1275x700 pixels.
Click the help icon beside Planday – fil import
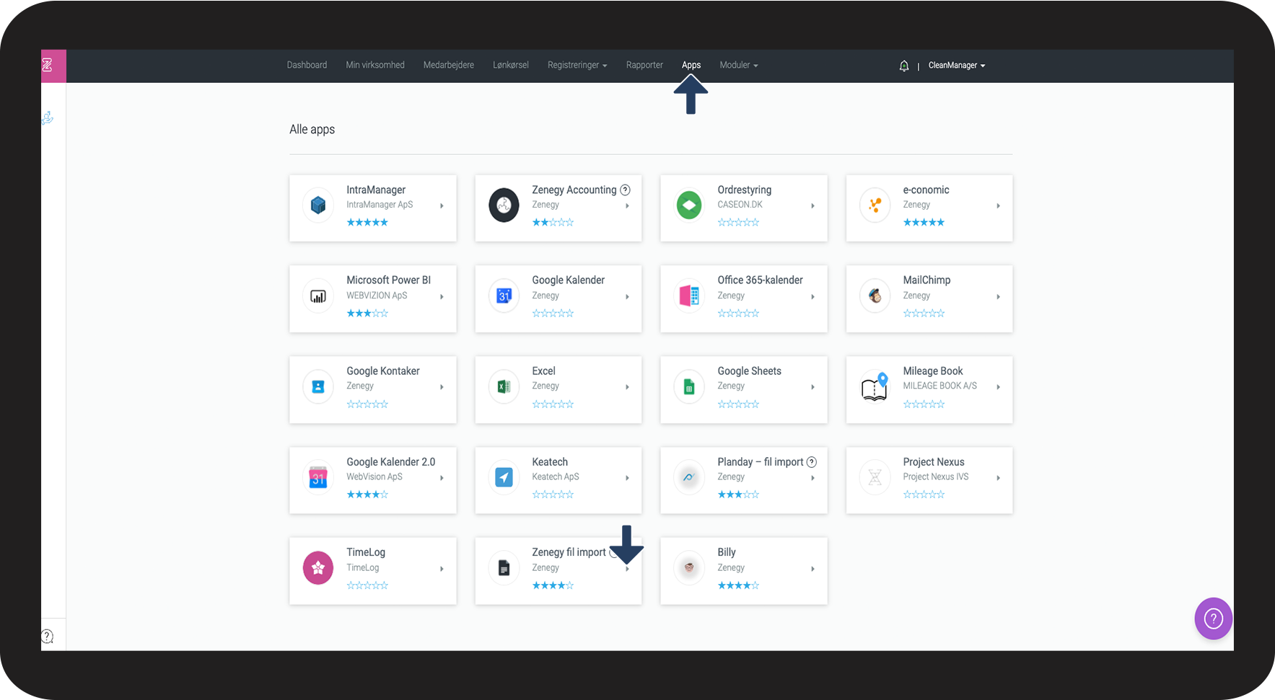812,462
